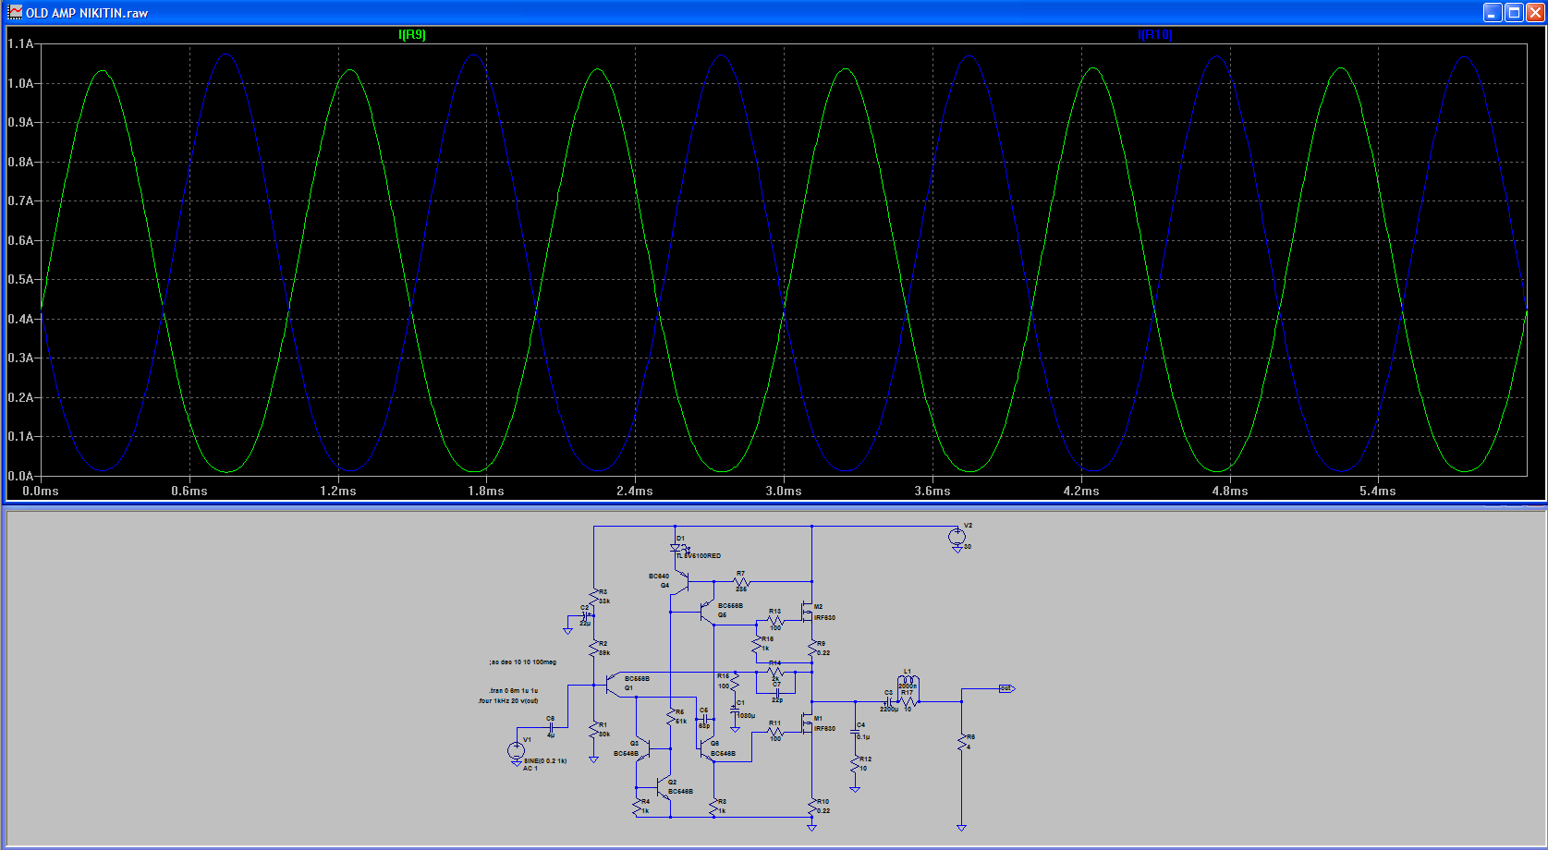The image size is (1548, 850).
Task: Select the M1 IRF630 MOSFET symbol
Action: coord(808,724)
